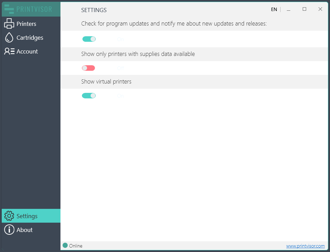This screenshot has height=252, width=330.
Task: Click the Cartridges ink droplet icon
Action: tap(9, 38)
